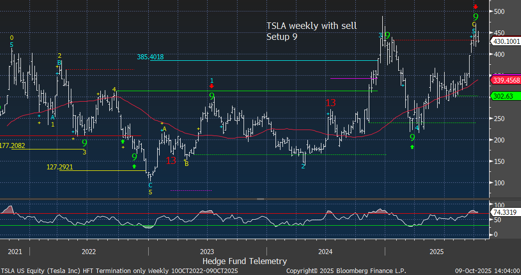Select the 177.2082 level label

coord(12,145)
